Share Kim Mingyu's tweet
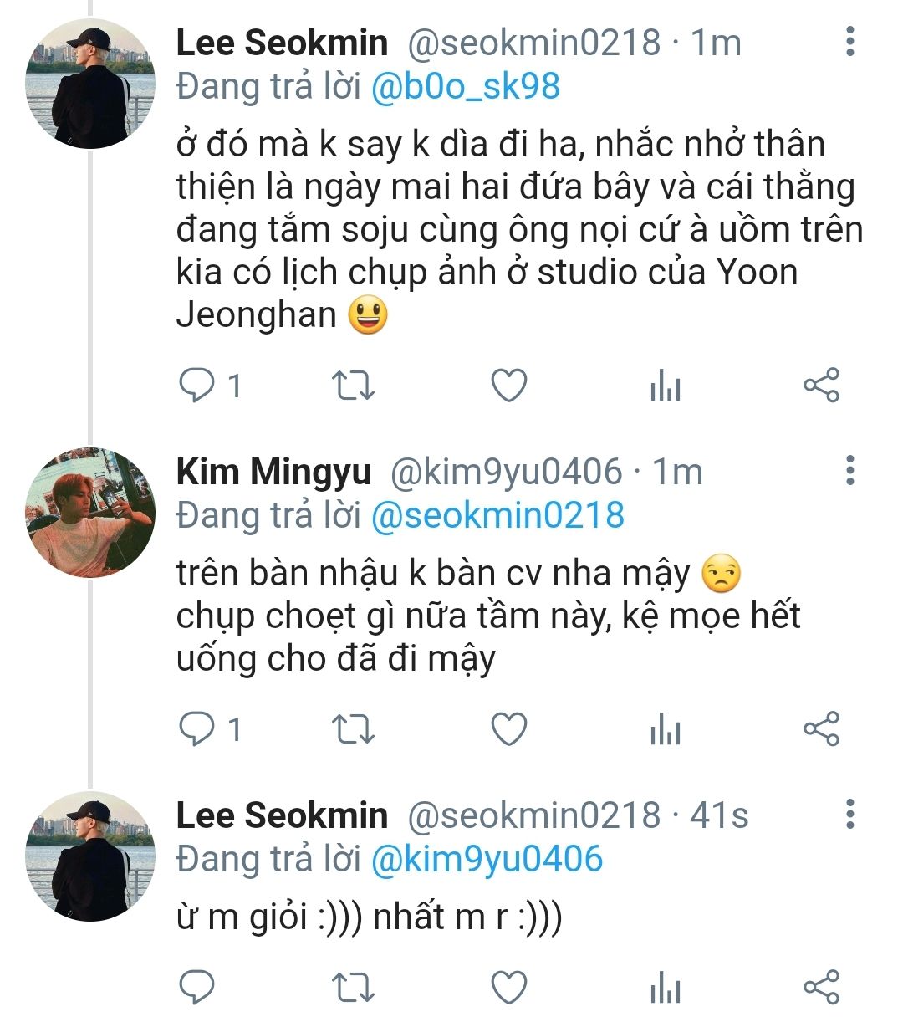The height and width of the screenshot is (1022, 903). 820,729
